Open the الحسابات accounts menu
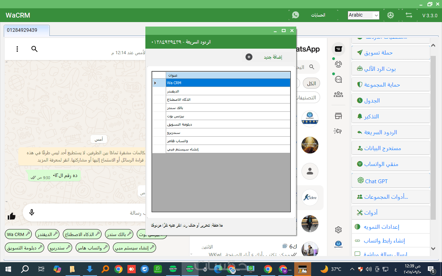 click(x=318, y=15)
